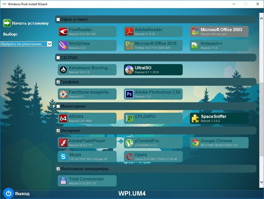Click the Opera red O icon
This screenshot has height=199, width=264.
pos(129,157)
